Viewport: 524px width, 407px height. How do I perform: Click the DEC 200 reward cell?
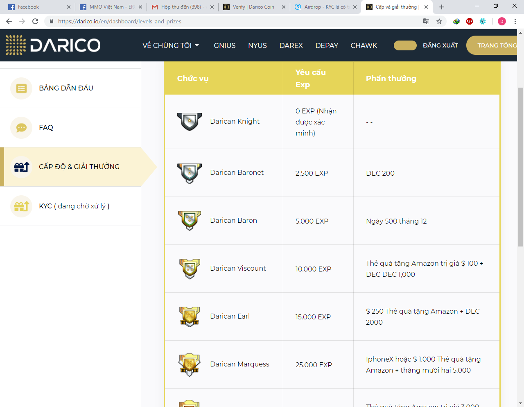(427, 173)
